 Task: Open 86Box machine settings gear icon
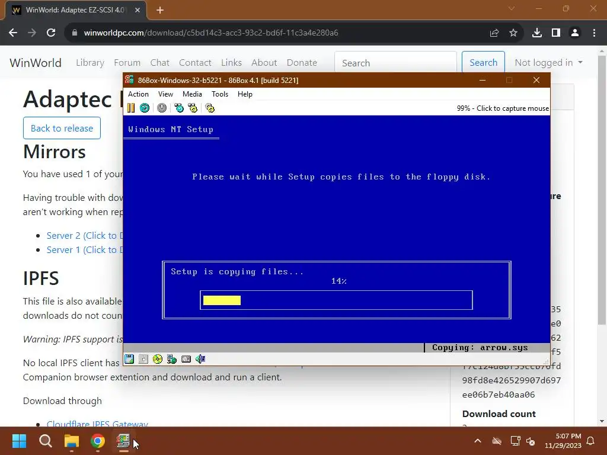tap(210, 108)
